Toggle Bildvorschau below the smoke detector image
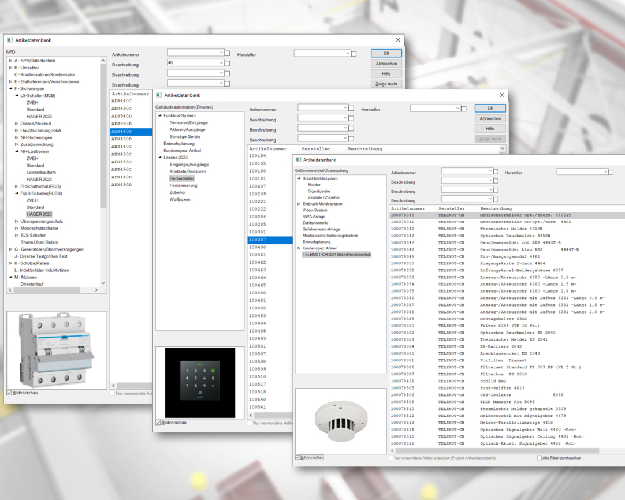 pyautogui.click(x=299, y=458)
